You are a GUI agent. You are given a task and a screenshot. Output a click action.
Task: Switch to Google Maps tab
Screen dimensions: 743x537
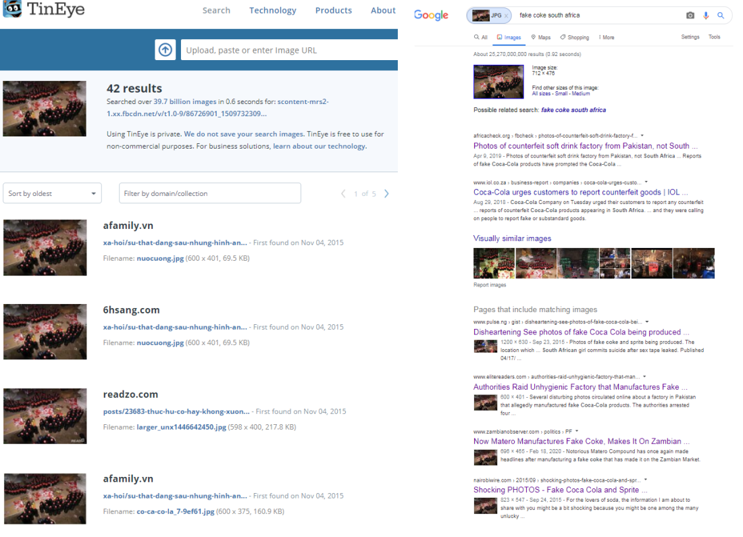click(x=540, y=37)
